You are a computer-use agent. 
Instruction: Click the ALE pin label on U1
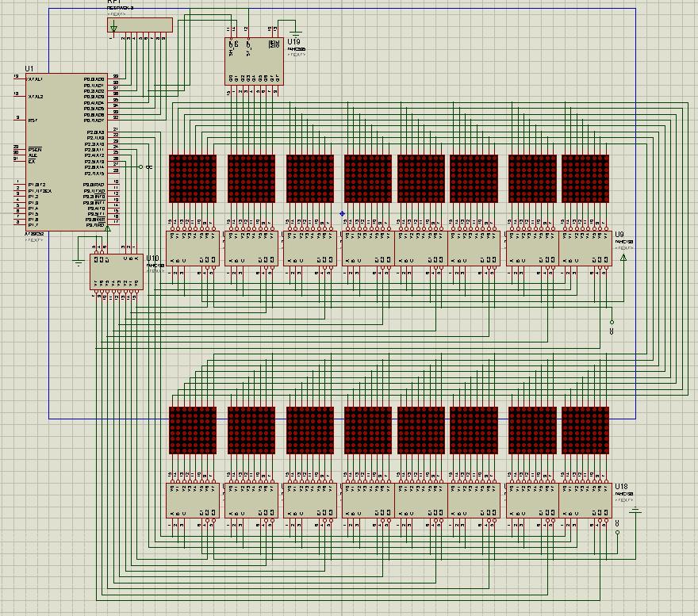[33, 155]
